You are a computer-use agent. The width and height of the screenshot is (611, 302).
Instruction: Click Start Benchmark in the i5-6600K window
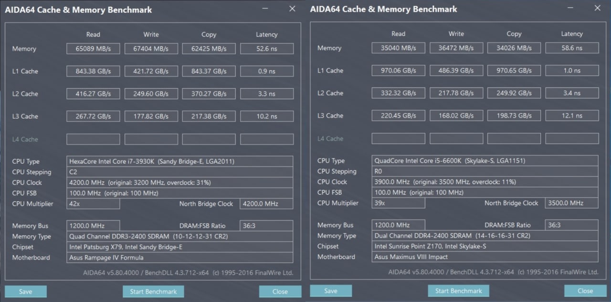pyautogui.click(x=458, y=291)
